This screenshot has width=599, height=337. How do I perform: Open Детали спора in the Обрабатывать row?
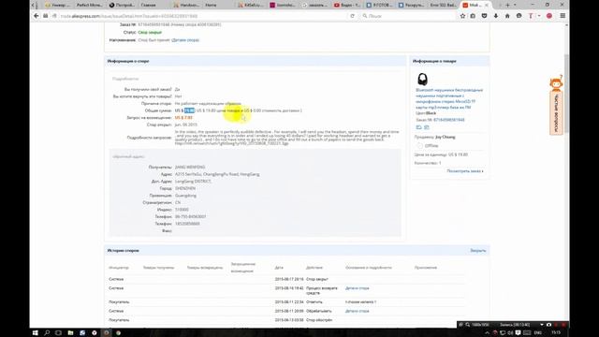(x=358, y=311)
